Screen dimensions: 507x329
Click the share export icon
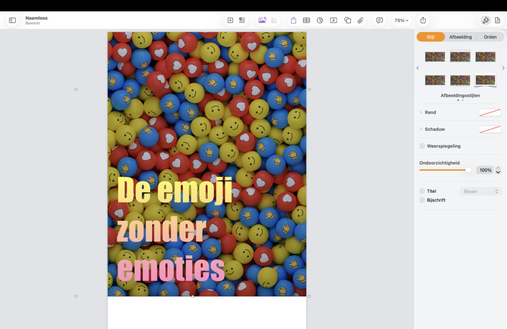pos(423,20)
